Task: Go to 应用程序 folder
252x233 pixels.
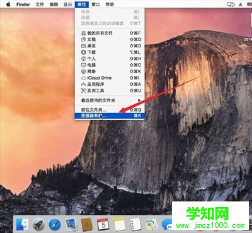Action: [110, 85]
